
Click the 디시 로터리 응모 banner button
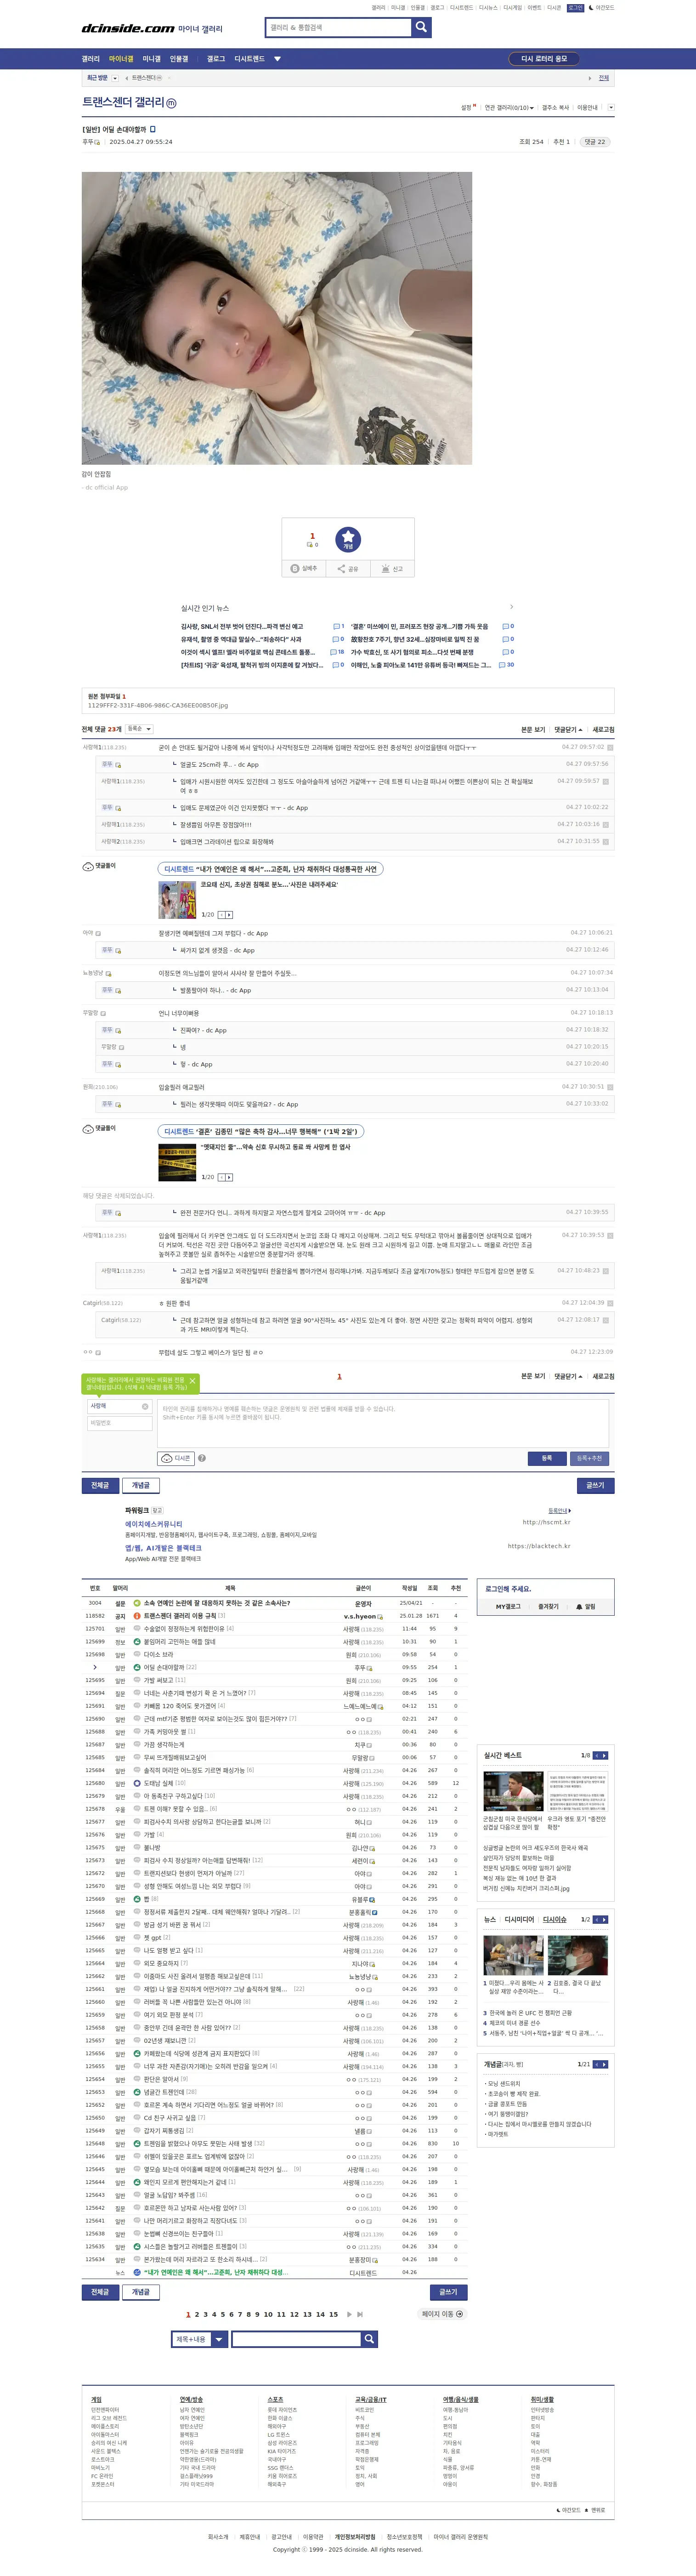click(x=544, y=59)
